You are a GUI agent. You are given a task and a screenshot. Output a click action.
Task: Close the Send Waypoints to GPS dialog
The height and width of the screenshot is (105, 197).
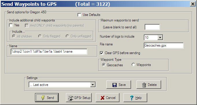click(193, 4)
